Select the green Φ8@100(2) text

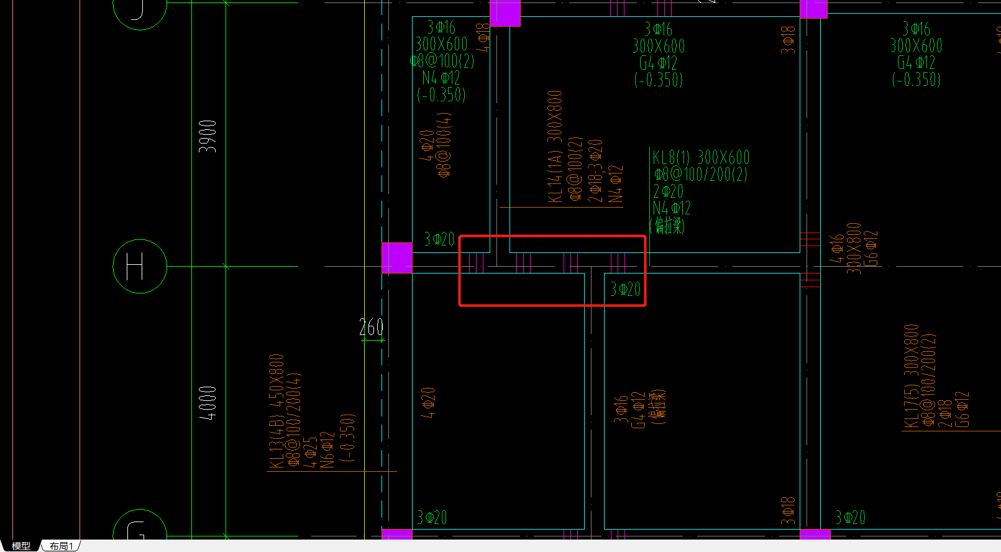442,61
